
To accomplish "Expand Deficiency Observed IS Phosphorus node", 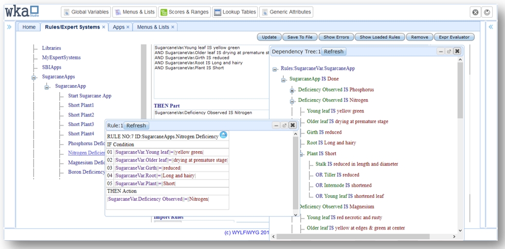I will coord(292,90).
